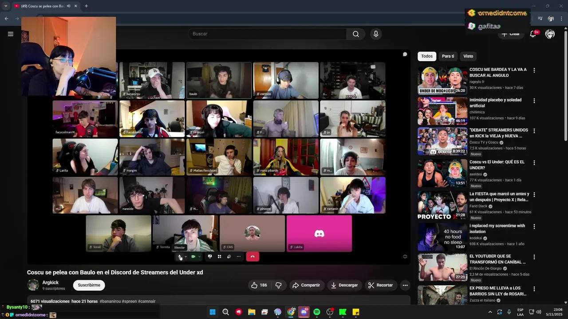
Task: Select the Para ti filter chip
Action: click(x=448, y=56)
